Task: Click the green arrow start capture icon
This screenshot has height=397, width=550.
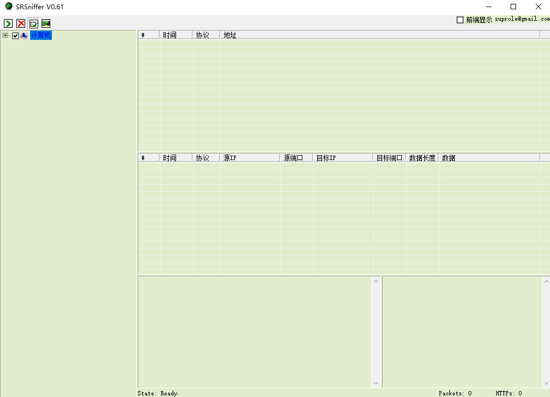Action: [8, 23]
